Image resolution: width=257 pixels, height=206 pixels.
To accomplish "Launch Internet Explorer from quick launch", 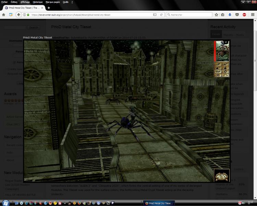I will coord(26,203).
